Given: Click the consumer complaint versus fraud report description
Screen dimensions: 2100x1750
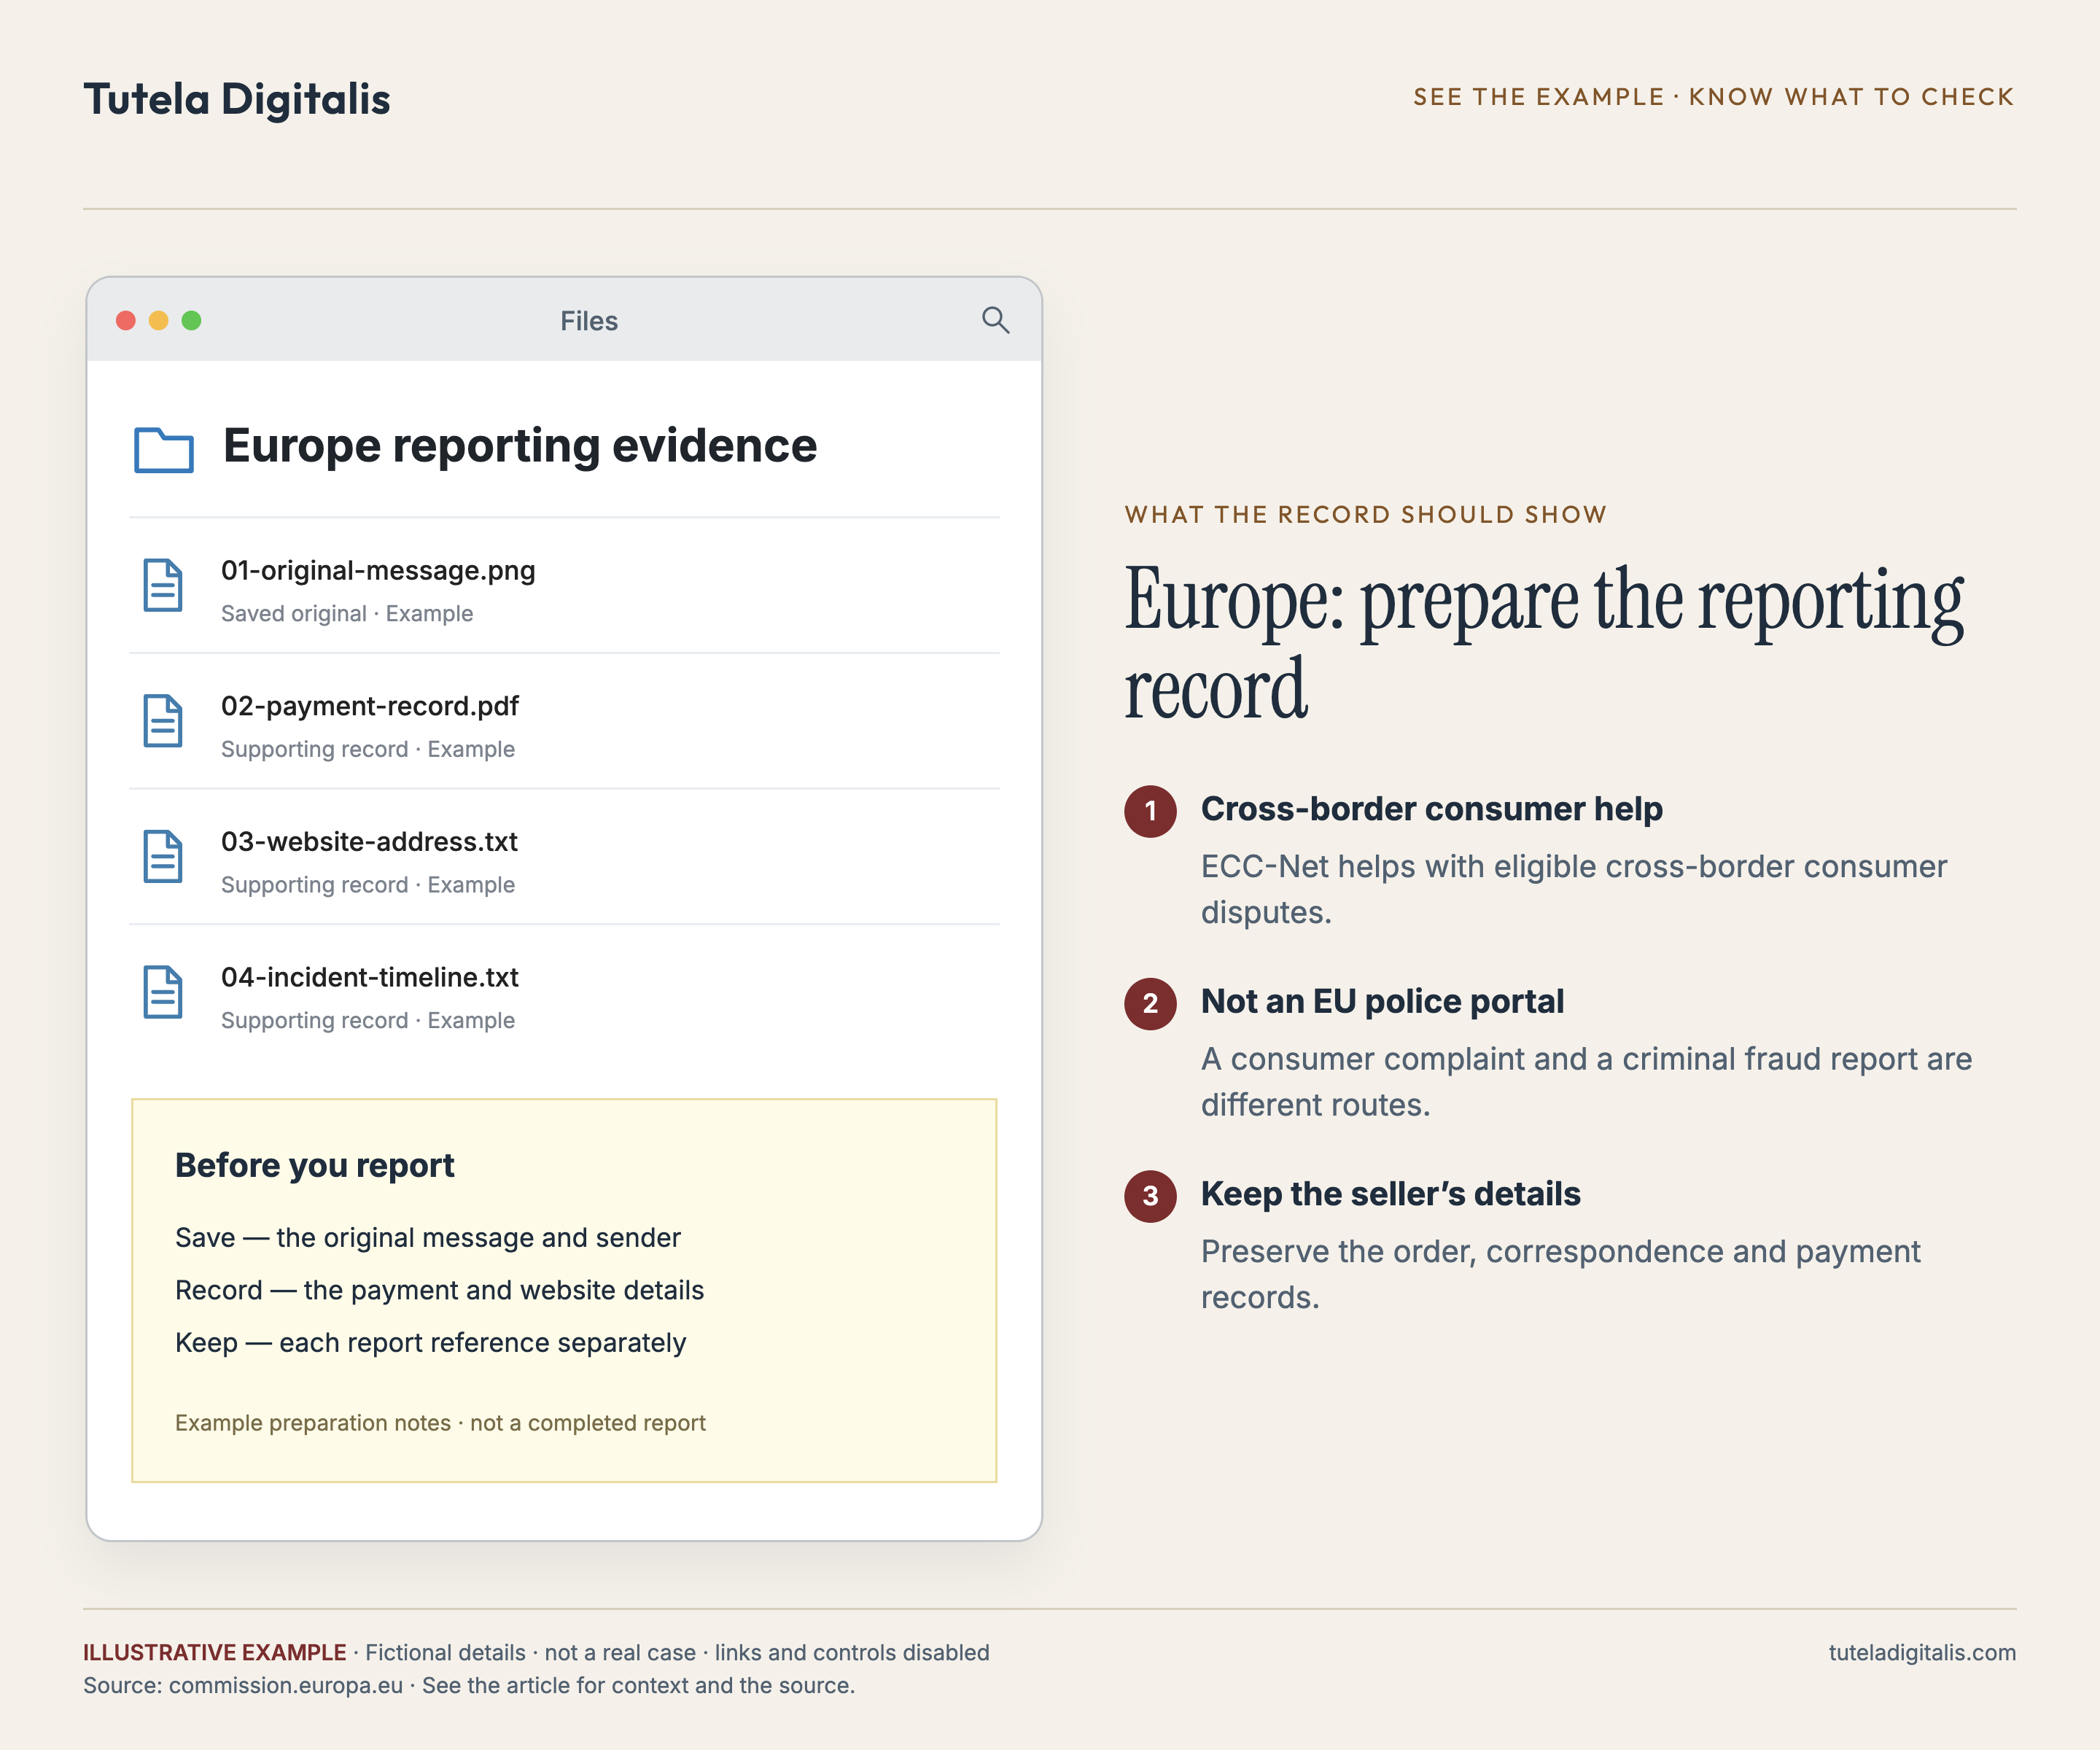Looking at the screenshot, I should click(x=1587, y=1082).
